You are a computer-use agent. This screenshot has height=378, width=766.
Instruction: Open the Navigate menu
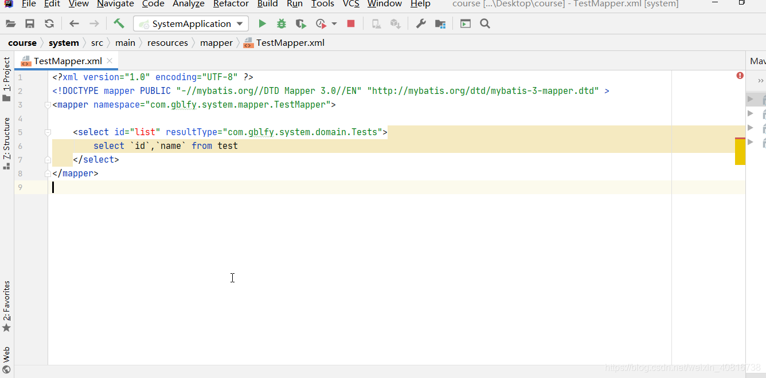coord(115,4)
